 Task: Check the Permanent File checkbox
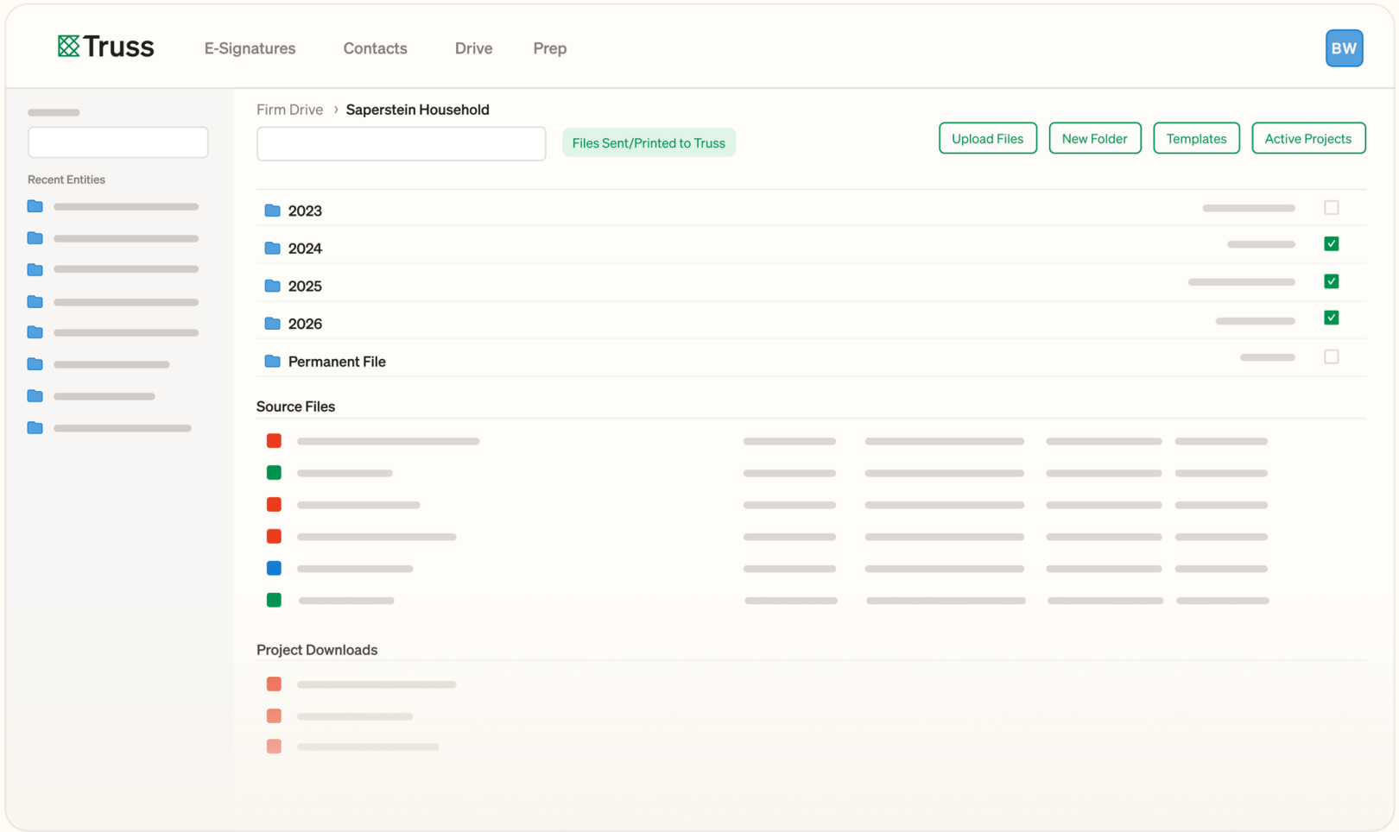point(1331,356)
